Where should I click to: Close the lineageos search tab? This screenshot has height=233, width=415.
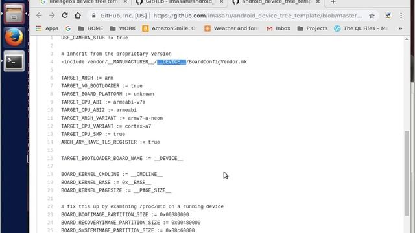coord(125,2)
